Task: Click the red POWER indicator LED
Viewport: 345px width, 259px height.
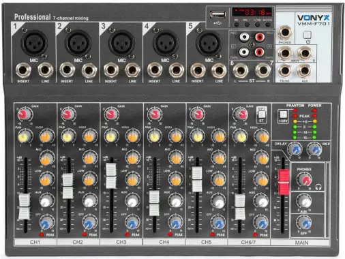Action: tap(315, 110)
